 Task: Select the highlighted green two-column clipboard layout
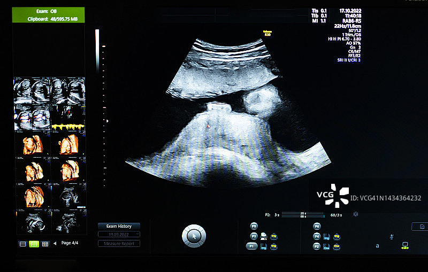(x=34, y=244)
